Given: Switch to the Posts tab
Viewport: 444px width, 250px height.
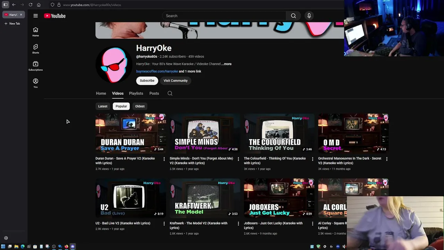Looking at the screenshot, I should (154, 93).
